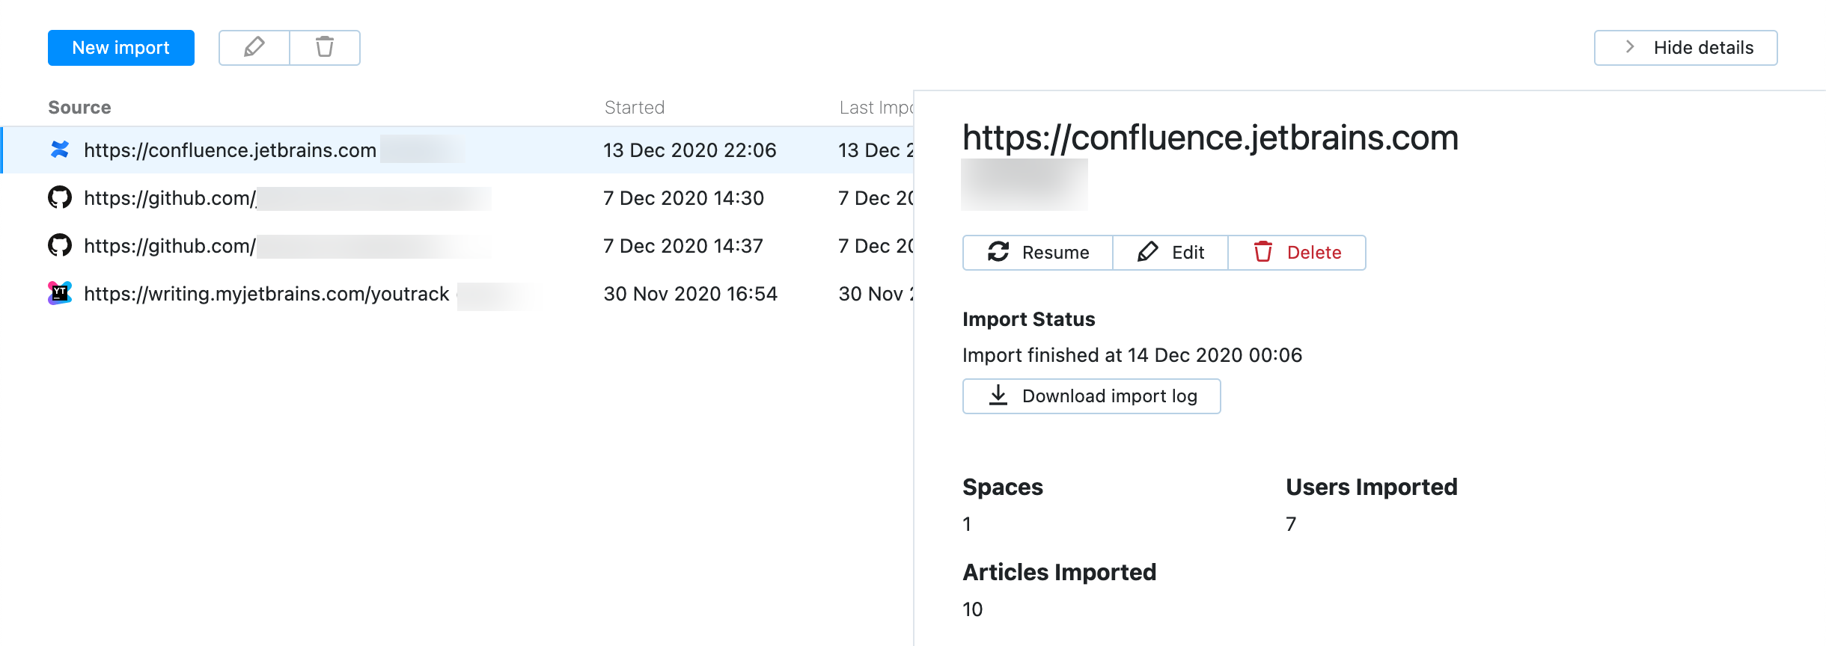
Task: Select the trash delete icon in the top toolbar
Action: 325,47
